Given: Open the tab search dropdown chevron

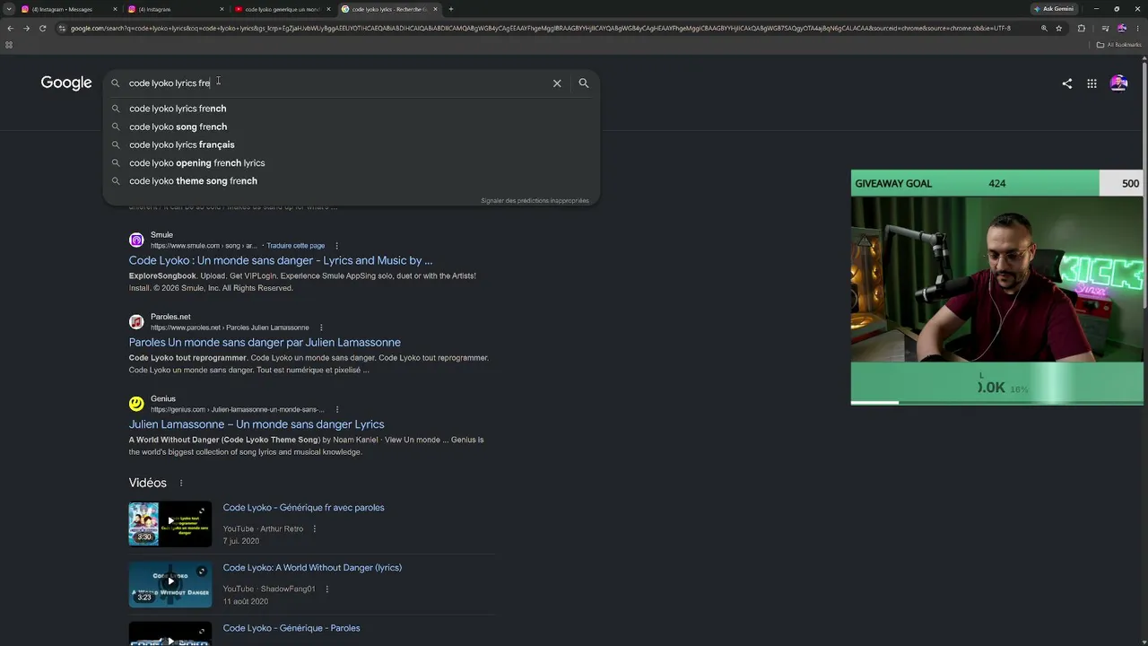Looking at the screenshot, I should point(9,9).
